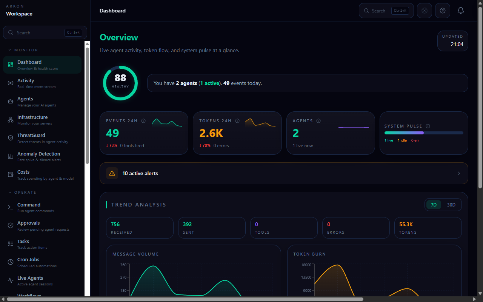The image size is (483, 302).
Task: Click the 0 Tools stat tile
Action: (x=284, y=228)
